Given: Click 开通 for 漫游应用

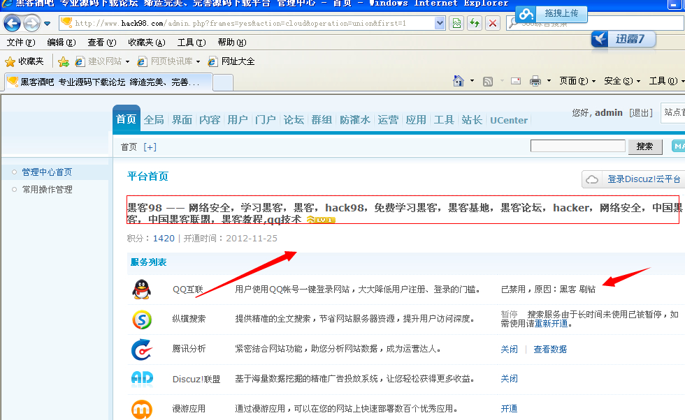Looking at the screenshot, I should coord(509,409).
